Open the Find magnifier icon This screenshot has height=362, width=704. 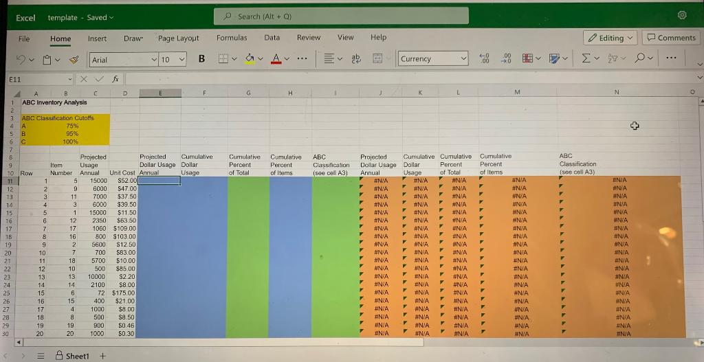(x=639, y=58)
